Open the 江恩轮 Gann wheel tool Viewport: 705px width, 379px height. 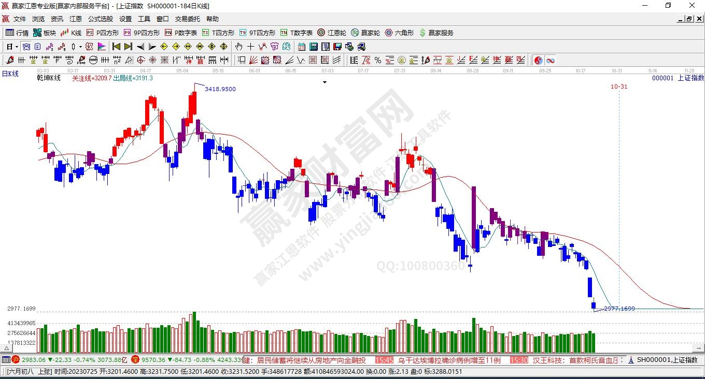pos(332,33)
